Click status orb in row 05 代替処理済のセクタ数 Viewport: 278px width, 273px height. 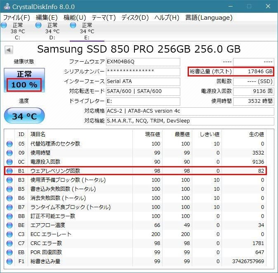(9, 144)
